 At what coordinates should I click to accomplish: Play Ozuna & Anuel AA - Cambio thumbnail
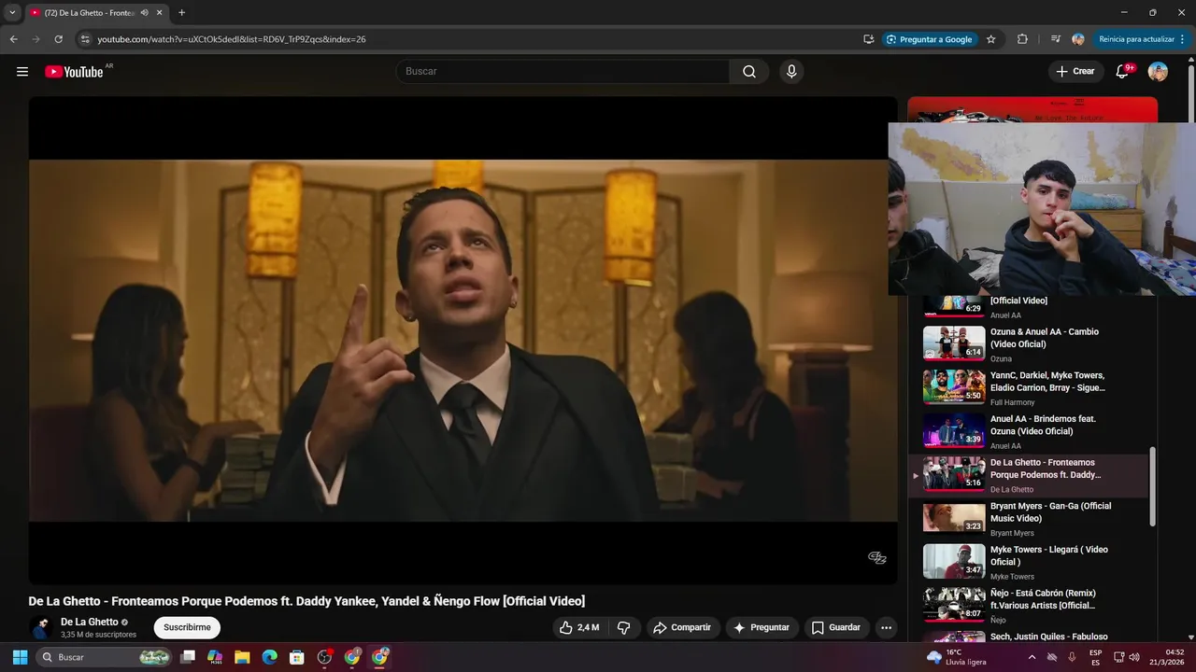(954, 343)
